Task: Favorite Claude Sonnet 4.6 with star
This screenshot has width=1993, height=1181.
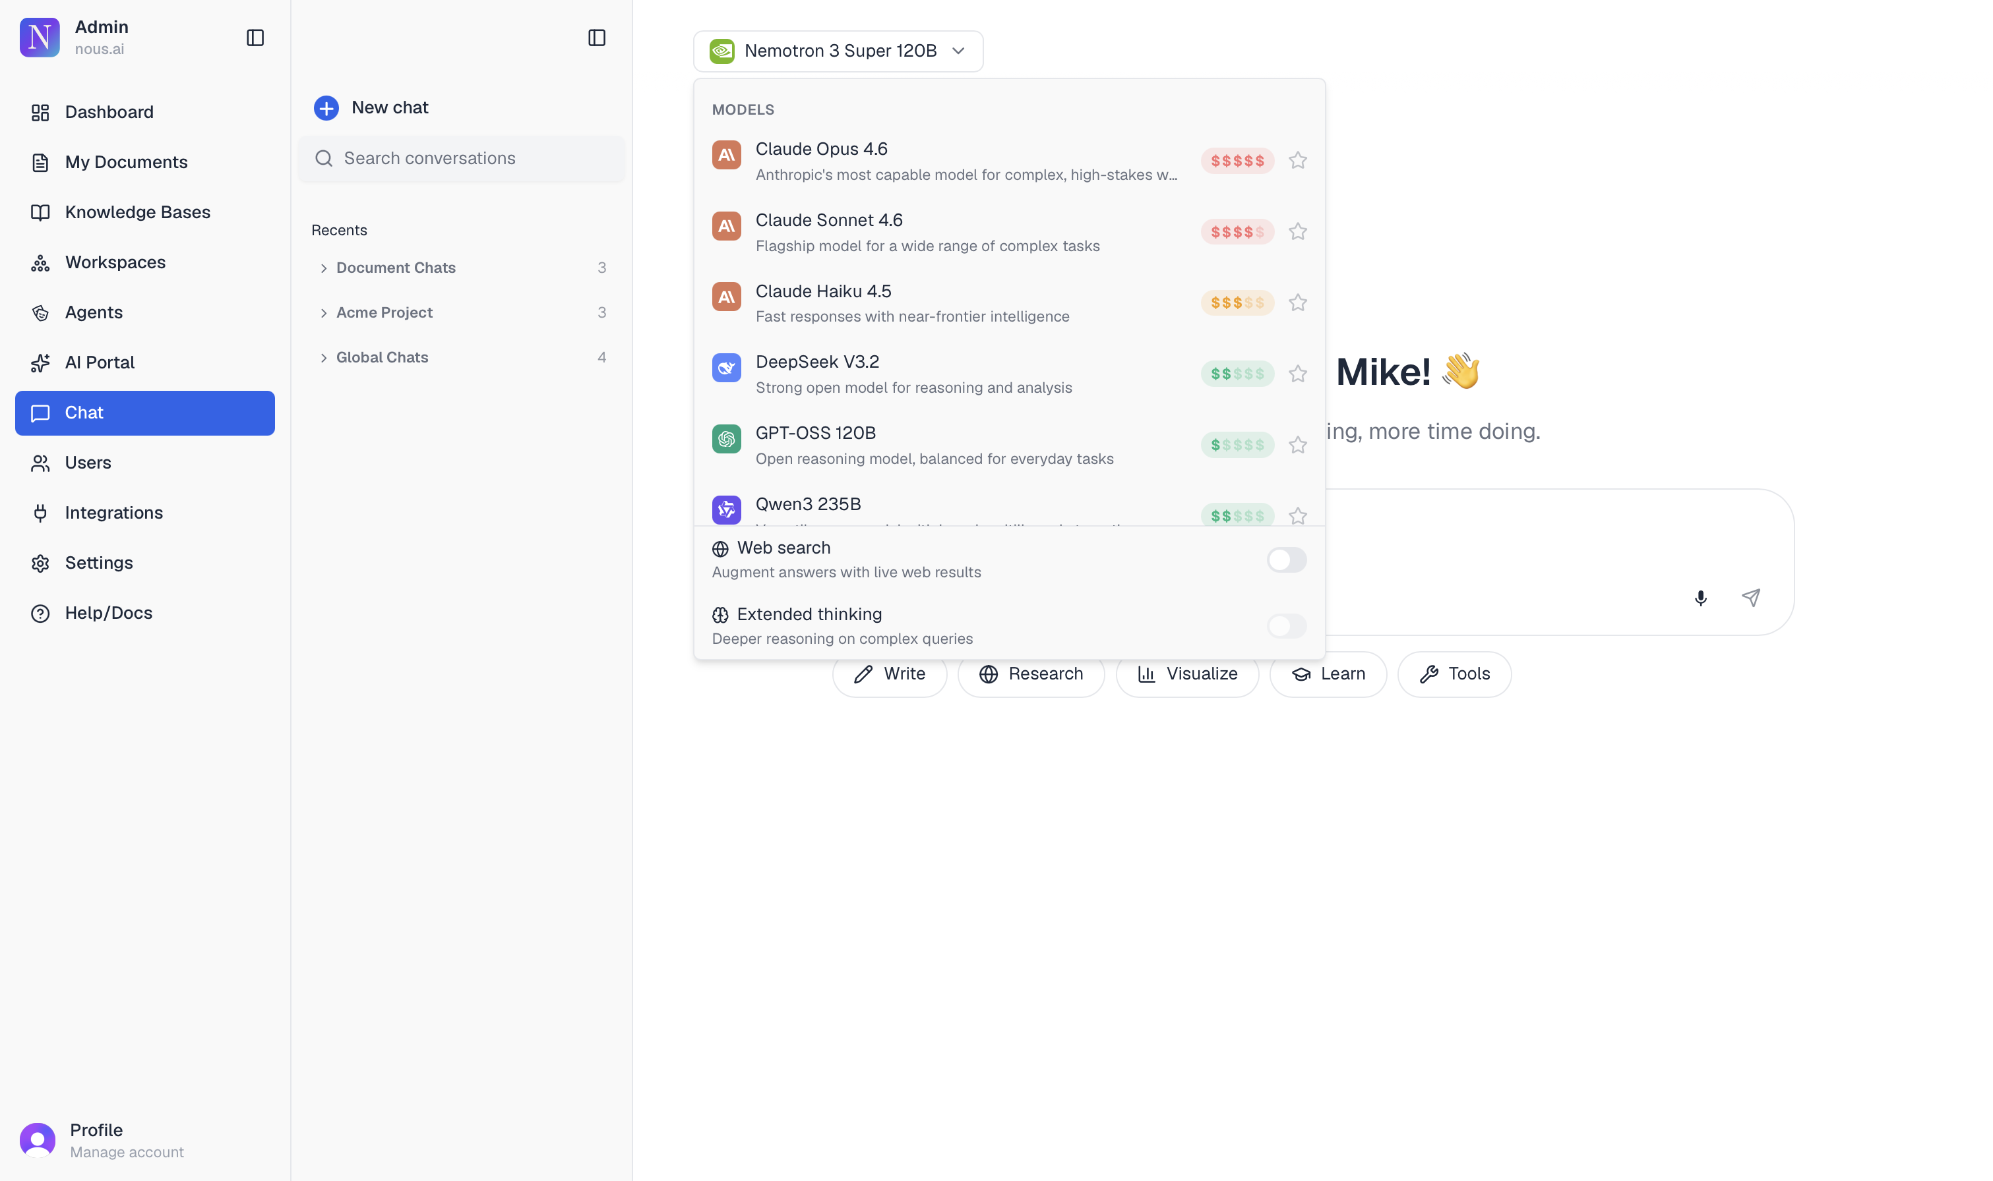Action: tap(1297, 231)
